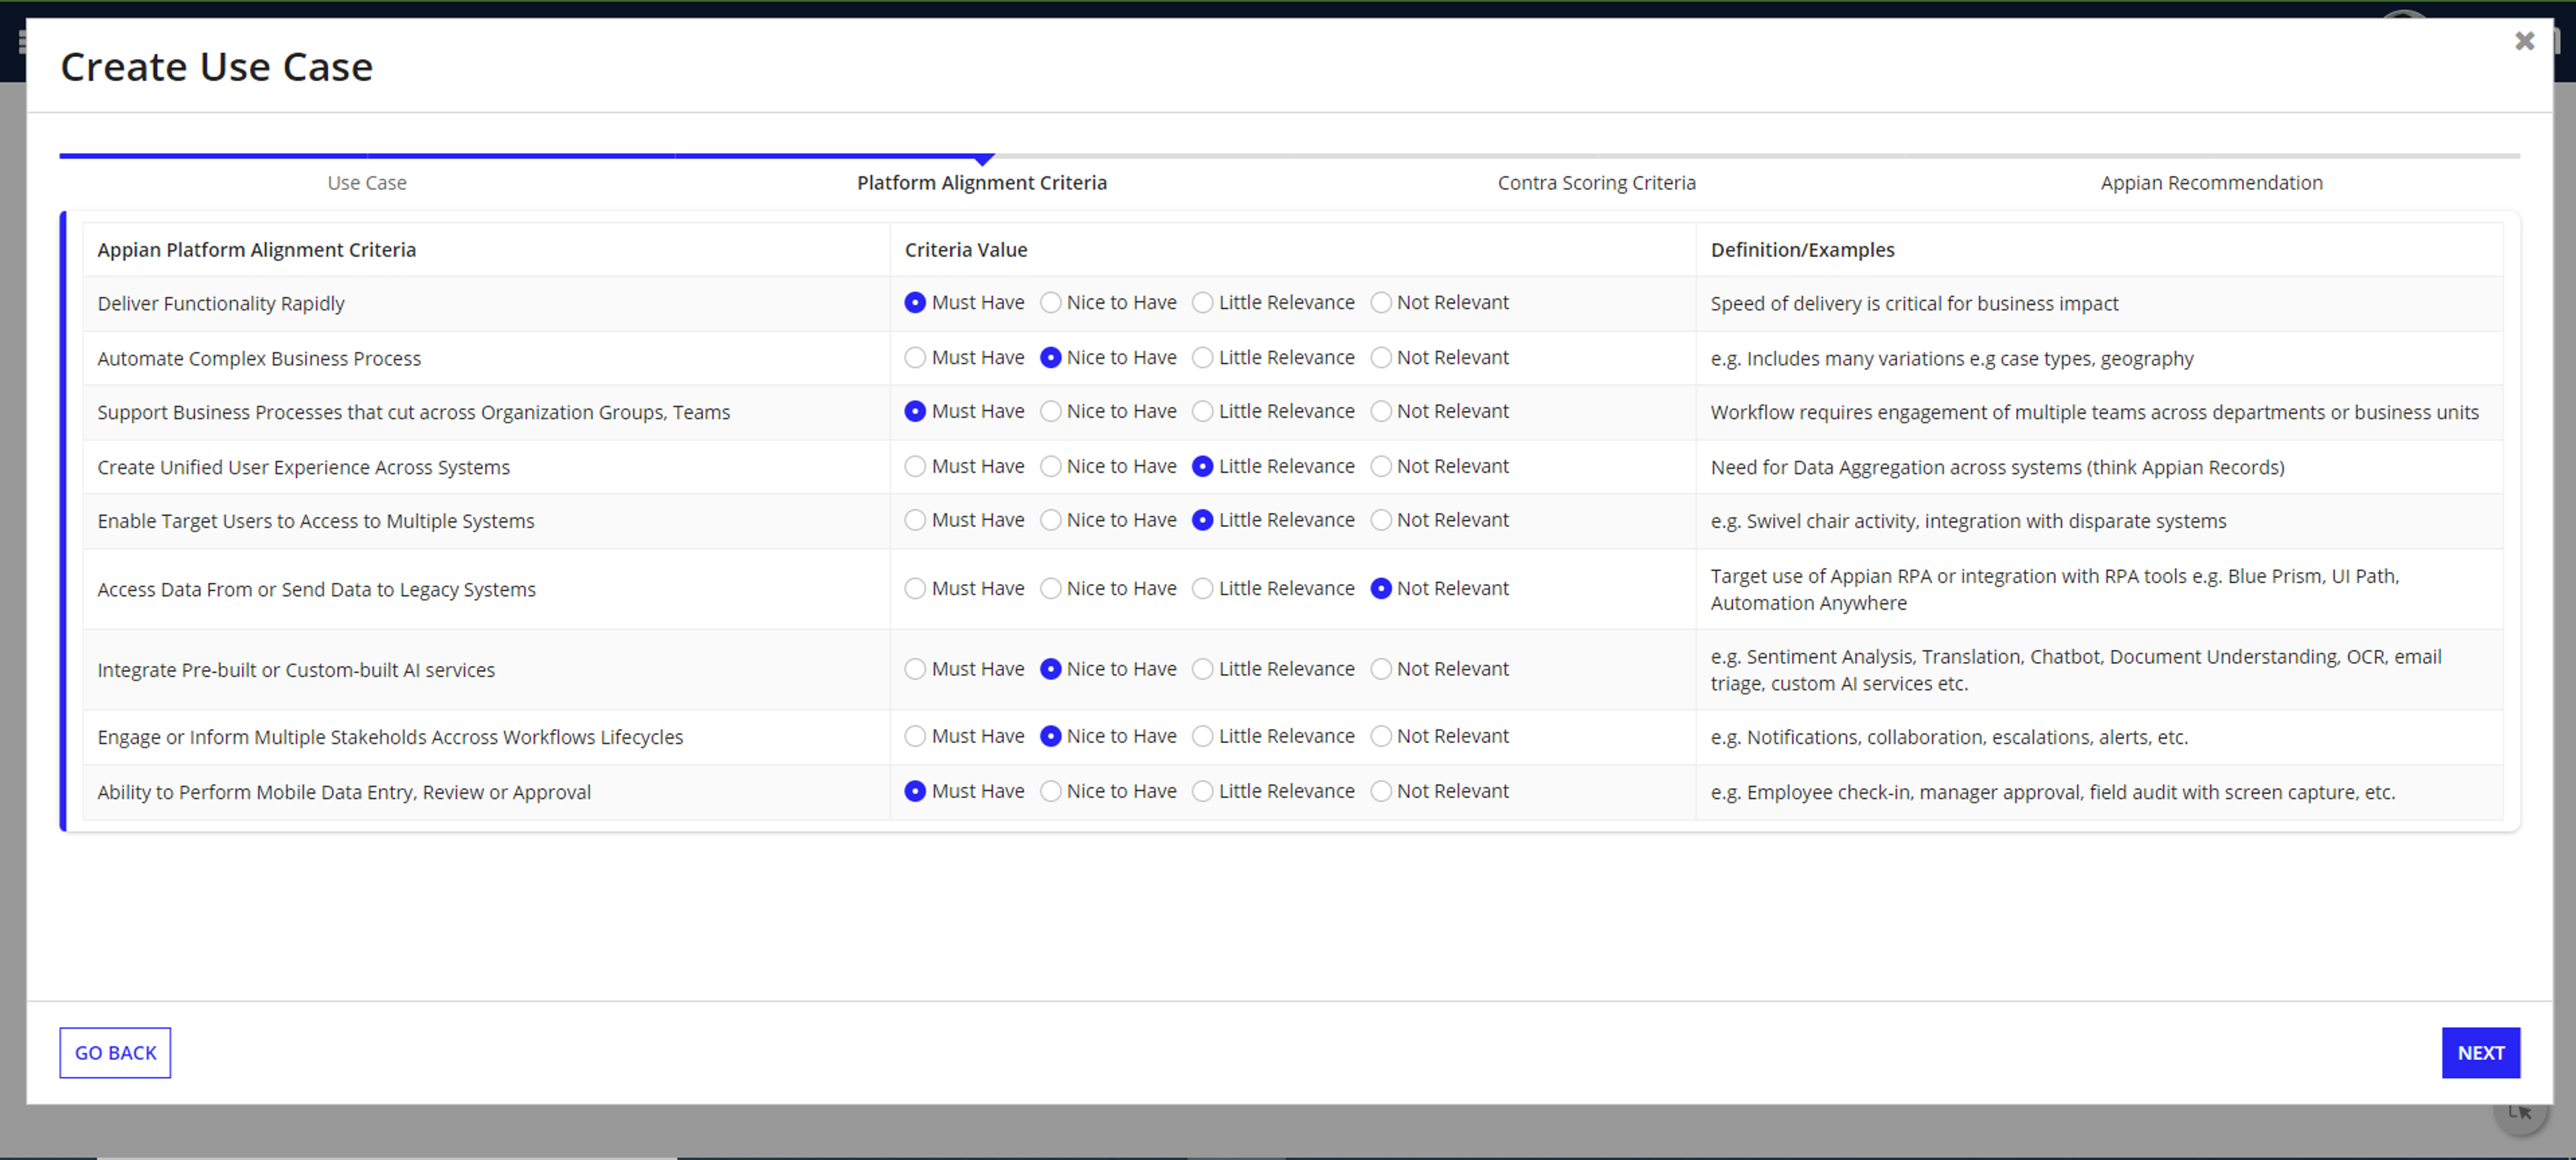Click the Sentiment Analysis, Translation definition text

tap(2076, 669)
